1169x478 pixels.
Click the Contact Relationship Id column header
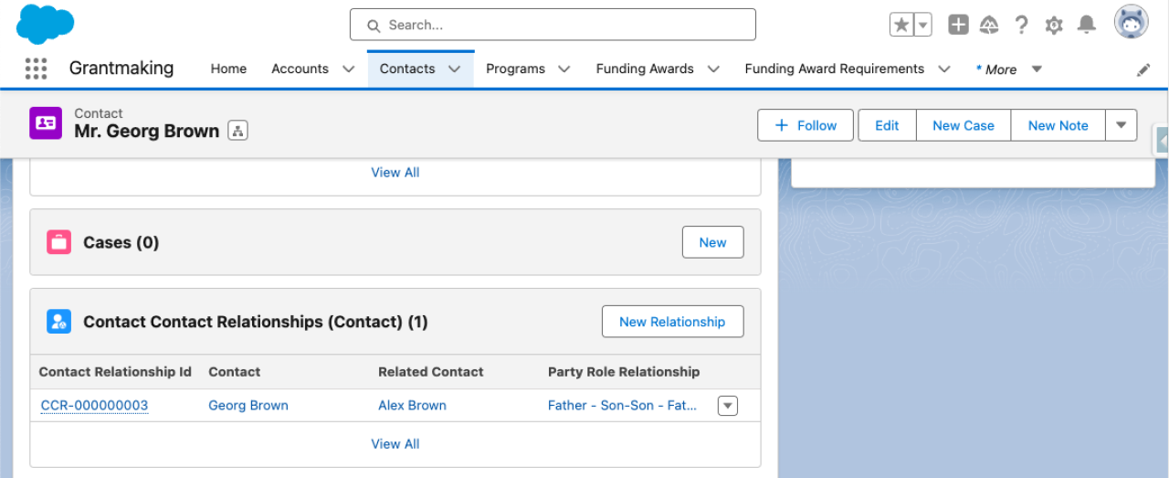click(x=115, y=372)
